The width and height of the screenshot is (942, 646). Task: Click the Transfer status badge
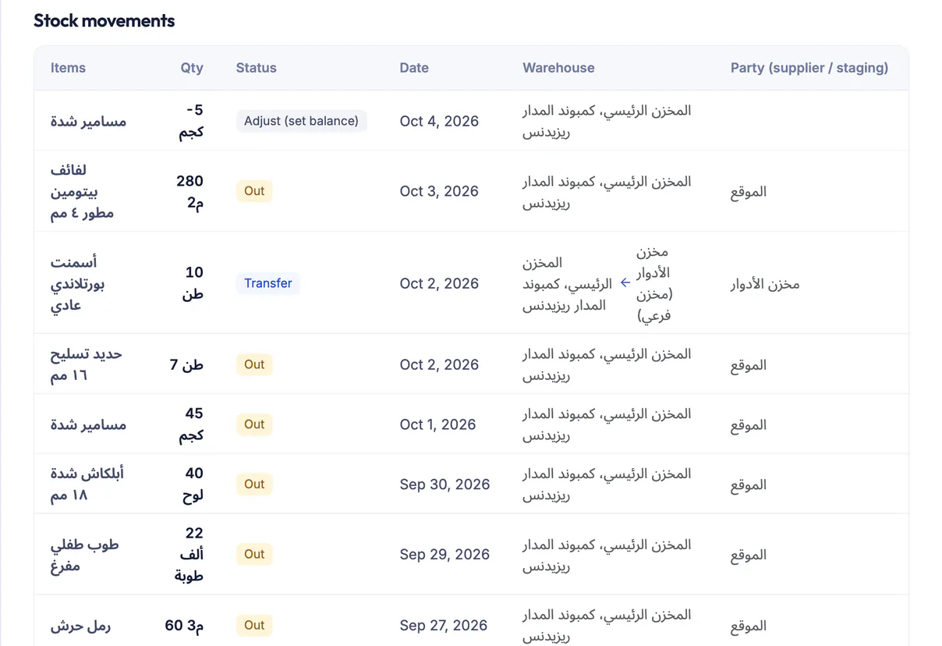coord(268,283)
